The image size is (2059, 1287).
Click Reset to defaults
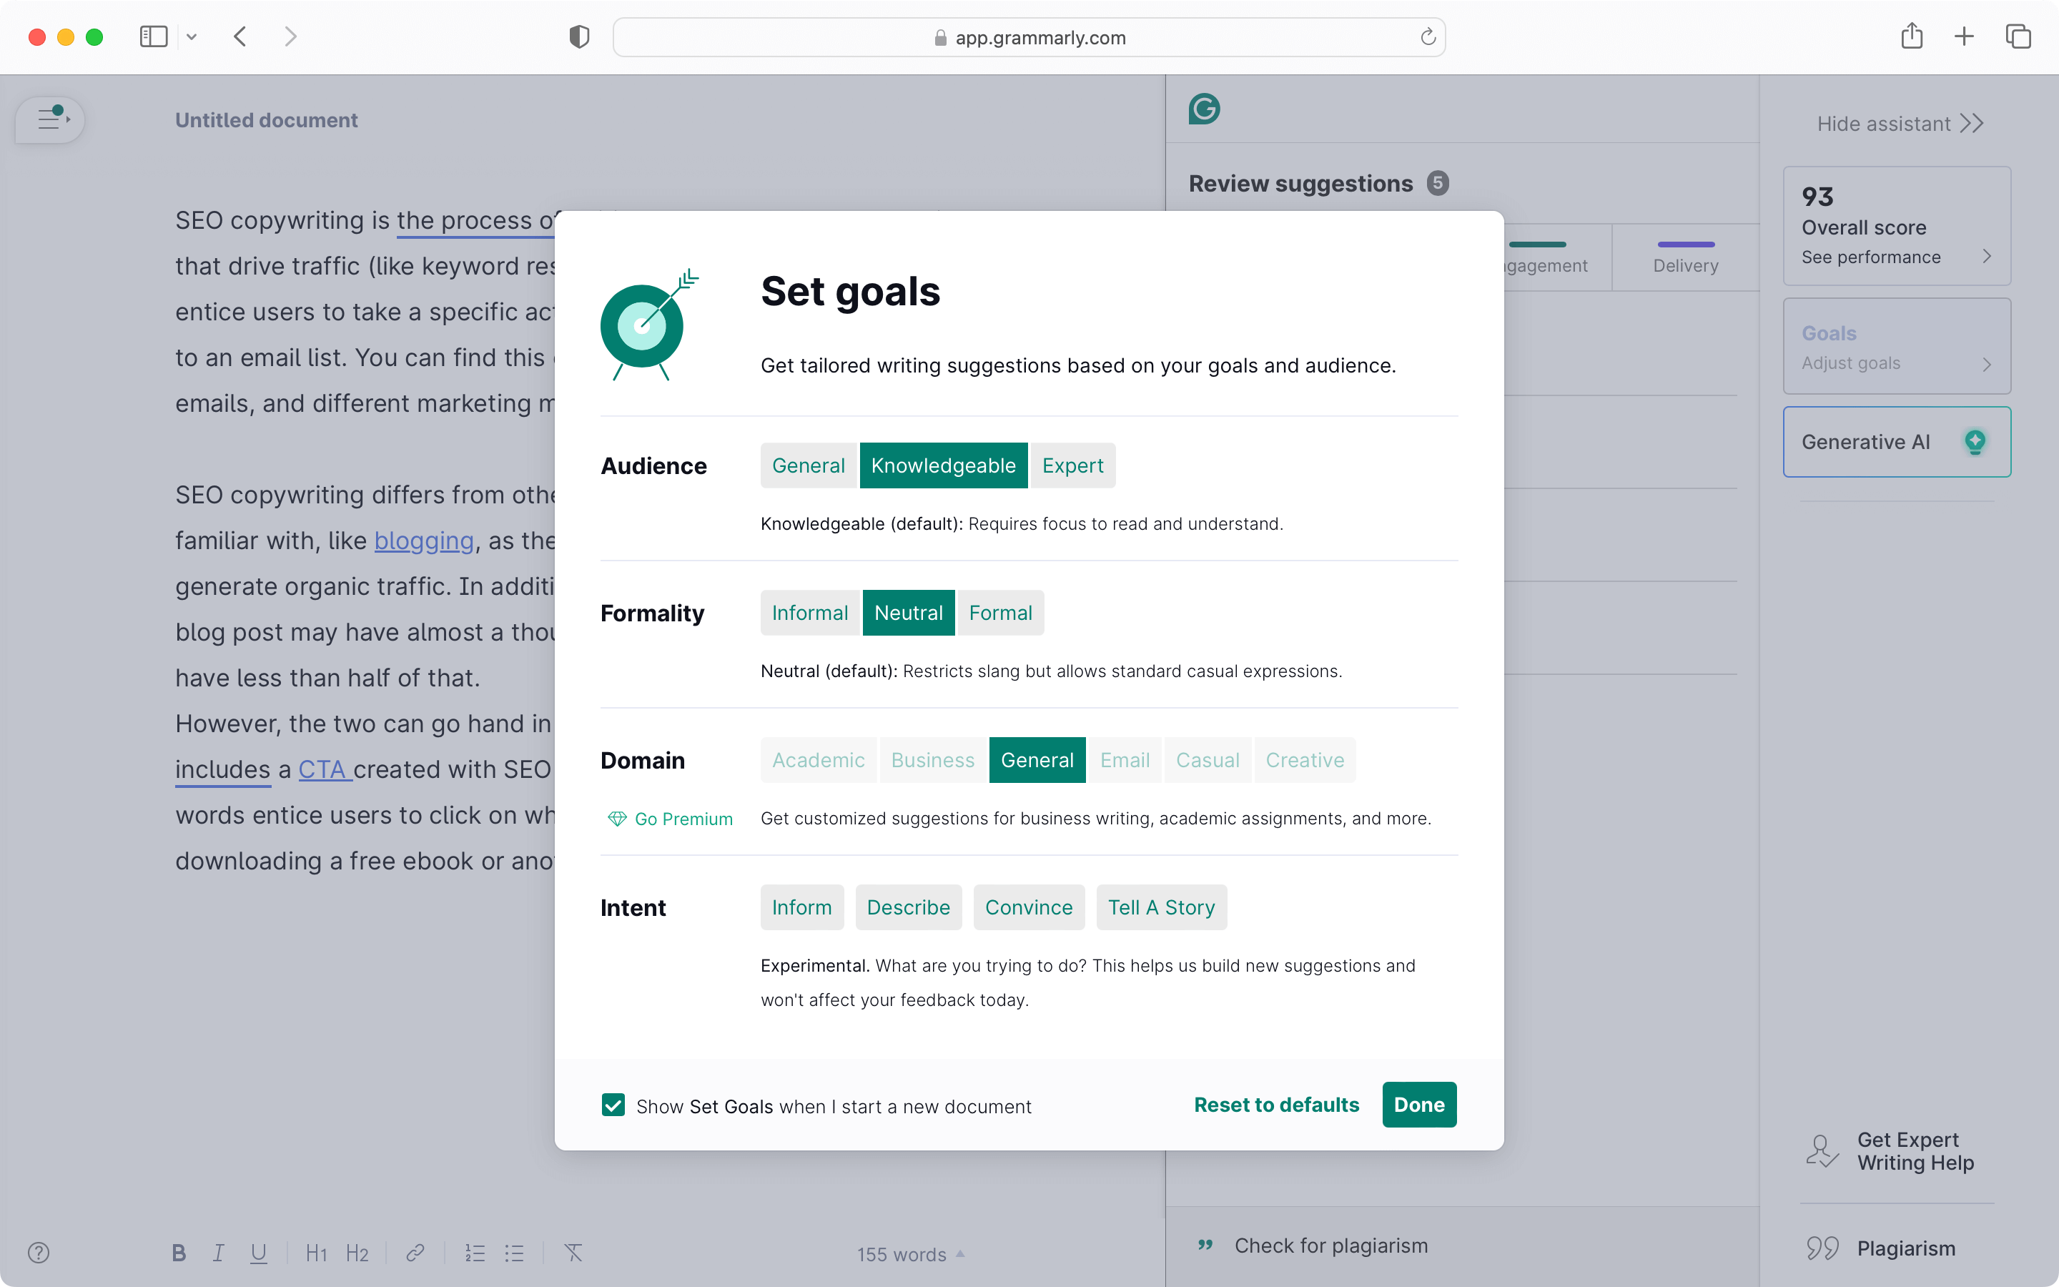point(1276,1105)
